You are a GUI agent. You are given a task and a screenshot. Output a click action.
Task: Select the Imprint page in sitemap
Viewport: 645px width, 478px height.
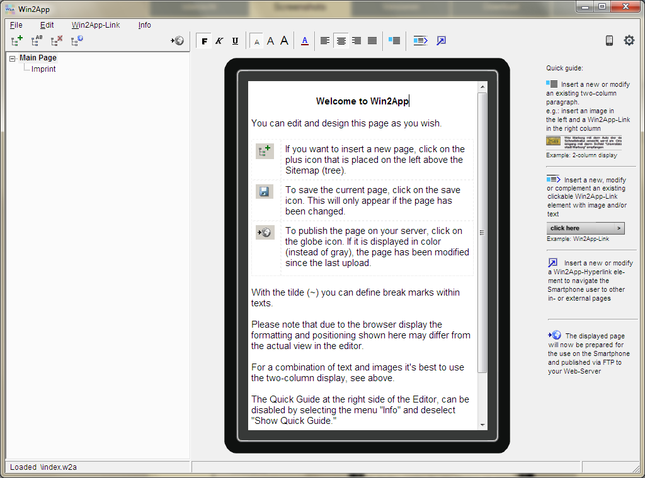[x=43, y=69]
